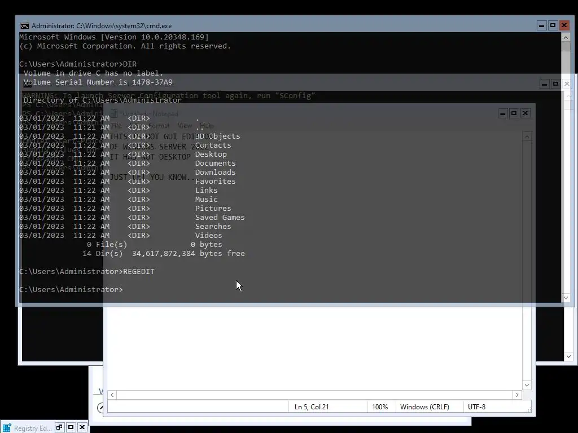
Task: Click the cmd window scroll up arrow
Action: [x=566, y=37]
